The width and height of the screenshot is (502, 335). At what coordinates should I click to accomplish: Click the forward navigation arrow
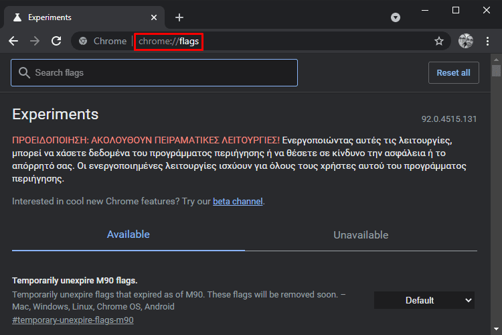coord(35,41)
